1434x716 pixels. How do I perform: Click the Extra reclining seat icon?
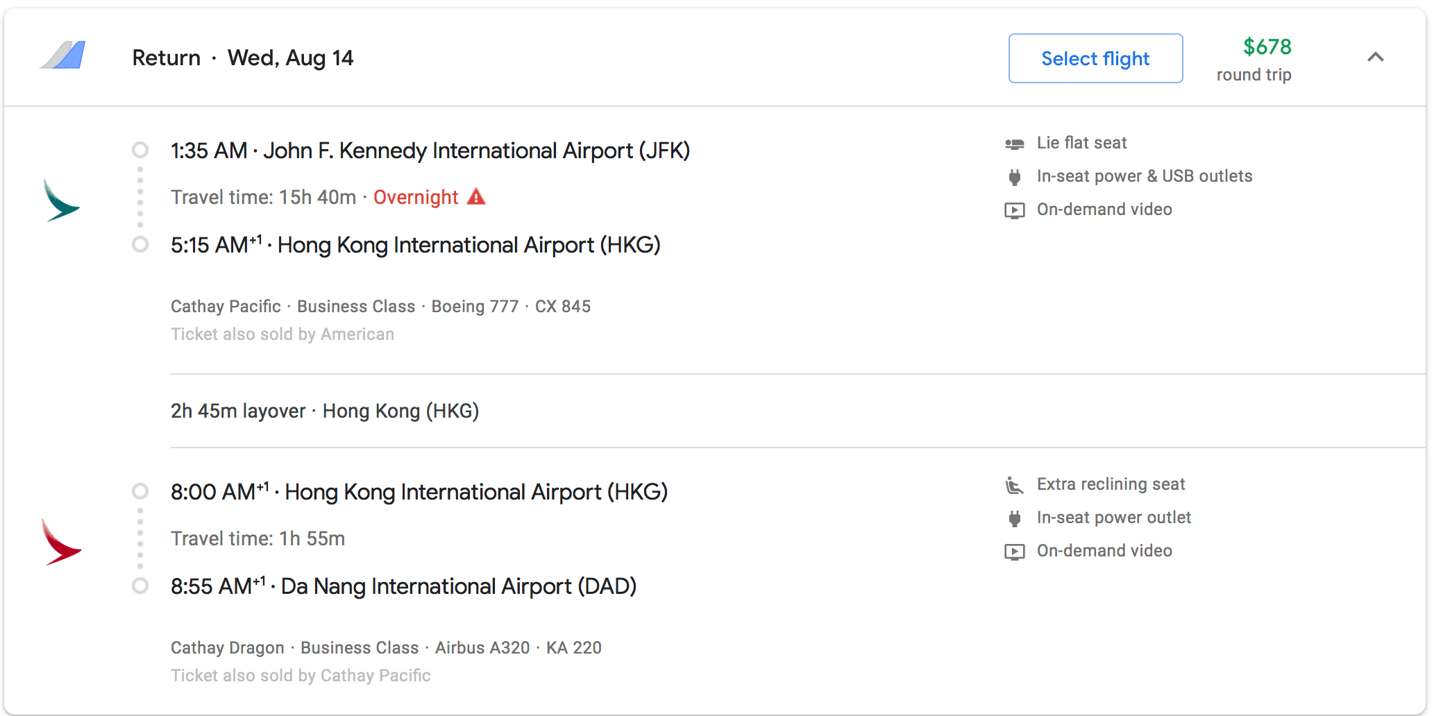point(1014,485)
